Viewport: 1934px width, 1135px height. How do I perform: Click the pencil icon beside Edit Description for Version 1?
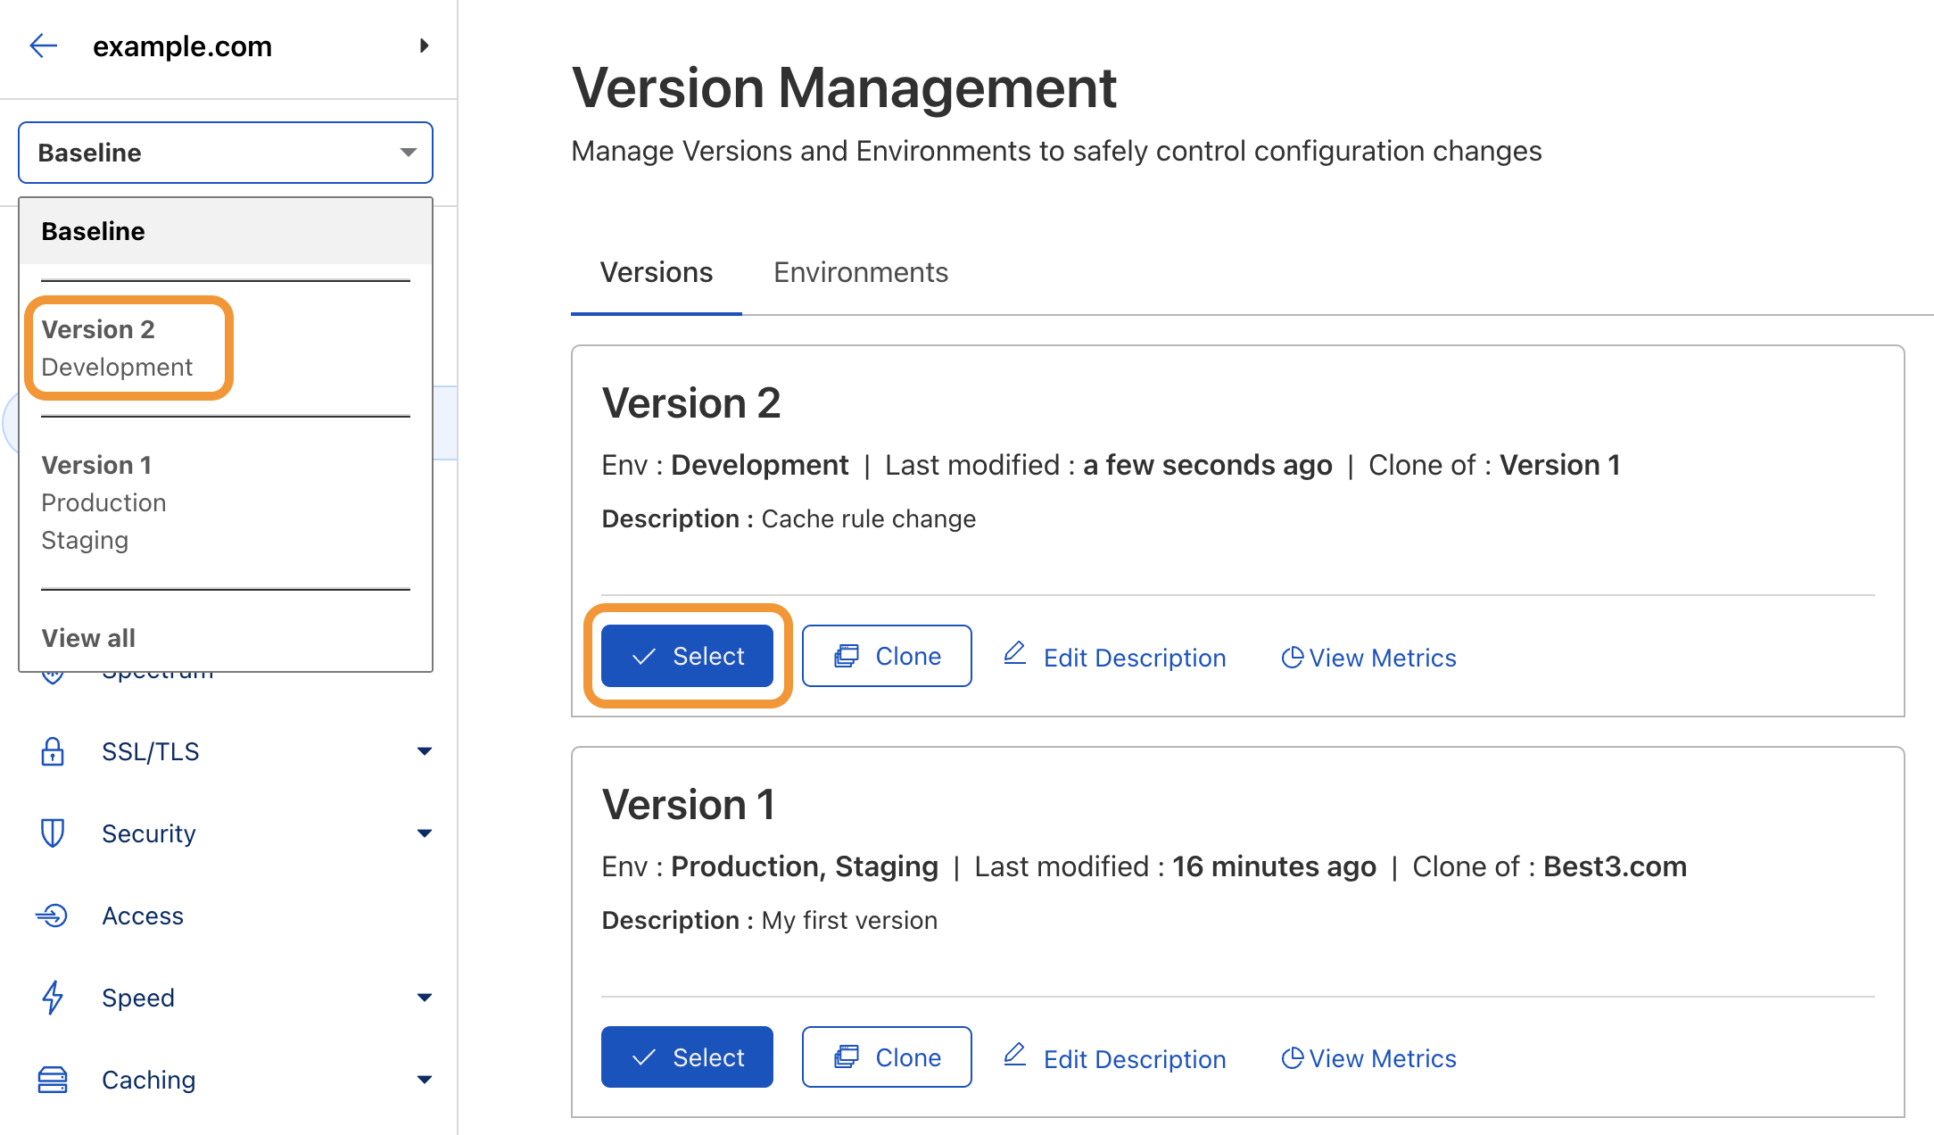1015,1056
